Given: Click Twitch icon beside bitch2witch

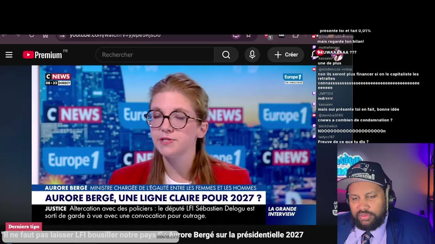Looking at the screenshot, I should (x=314, y=126).
